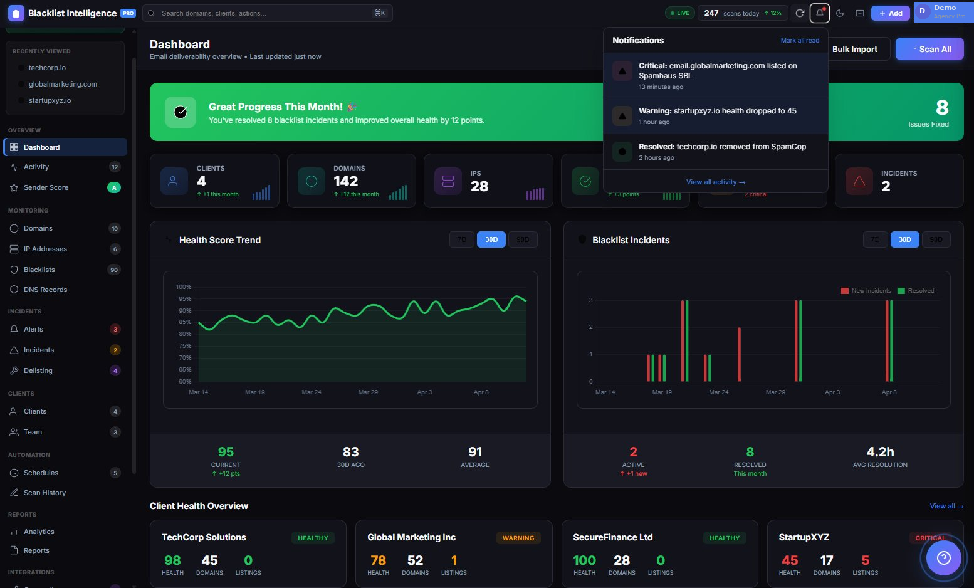This screenshot has width=974, height=588.
Task: Click the critical Spamhaus notification alert icon
Action: (x=622, y=71)
